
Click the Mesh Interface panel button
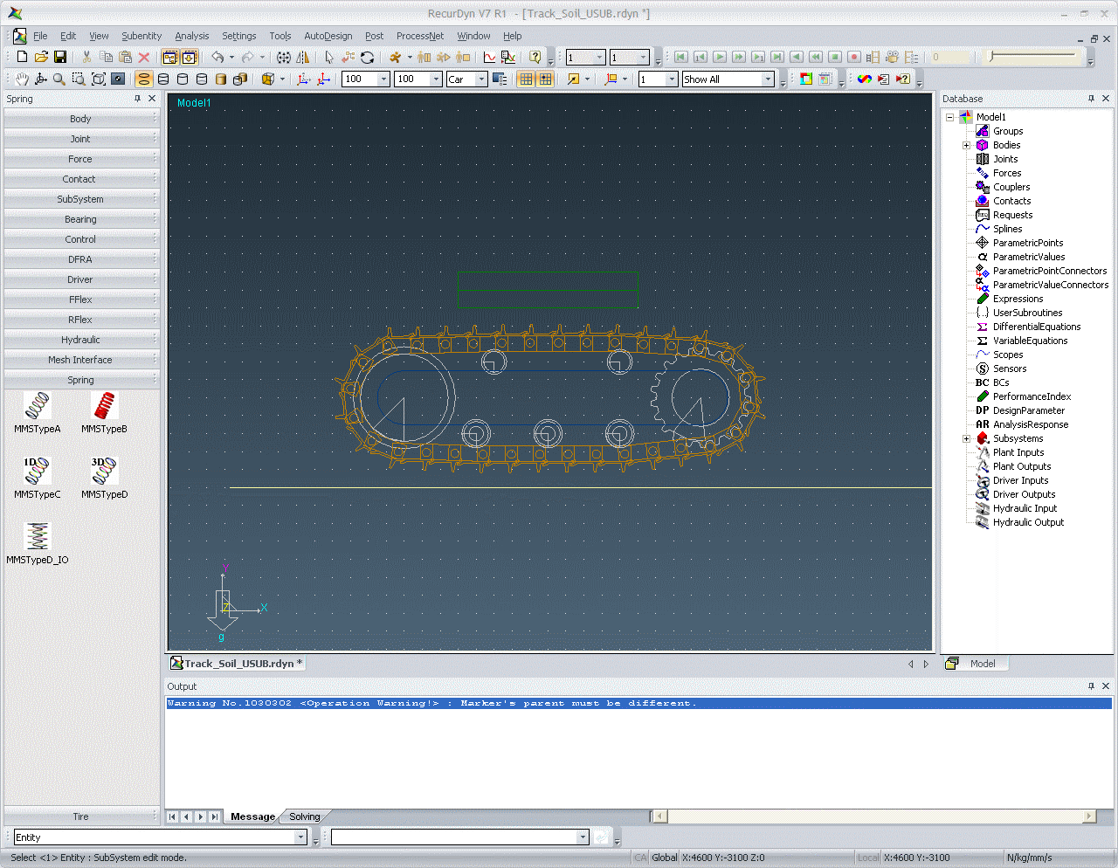[80, 360]
